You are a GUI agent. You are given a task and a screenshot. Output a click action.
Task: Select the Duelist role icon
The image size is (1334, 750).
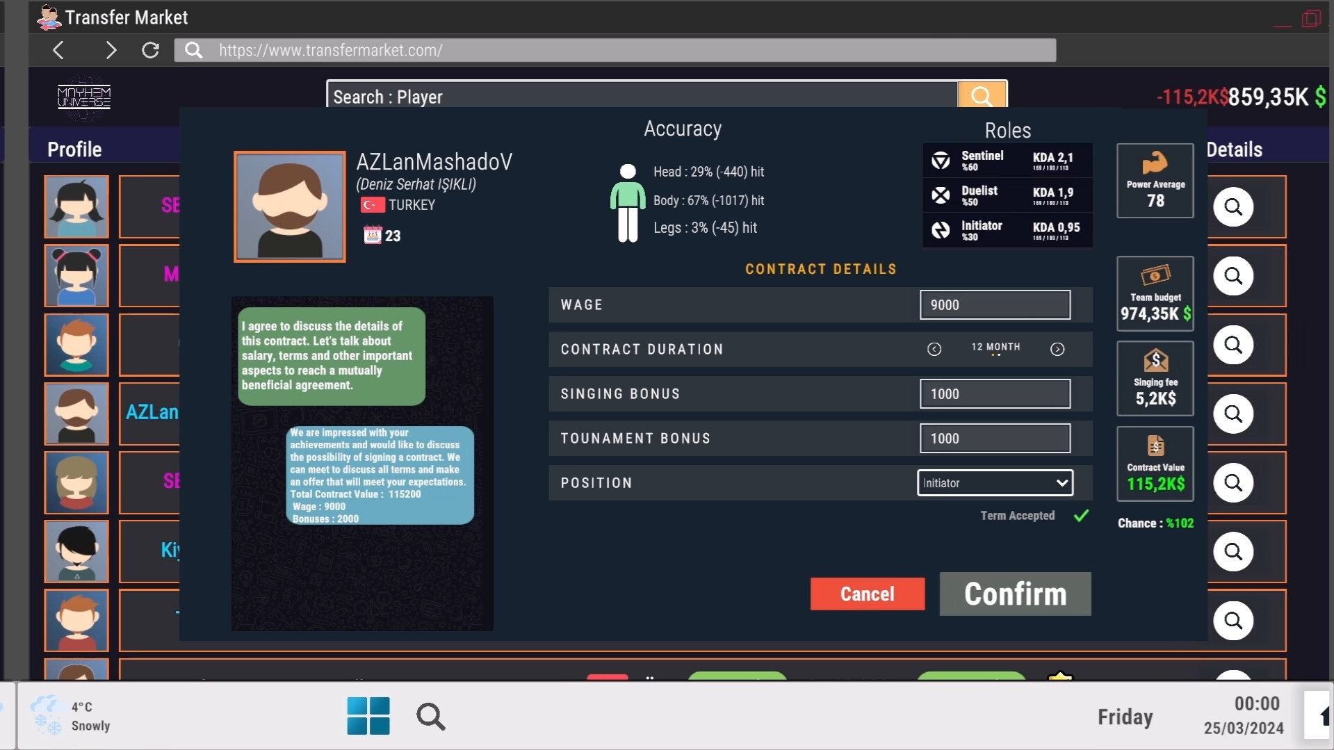pyautogui.click(x=941, y=195)
